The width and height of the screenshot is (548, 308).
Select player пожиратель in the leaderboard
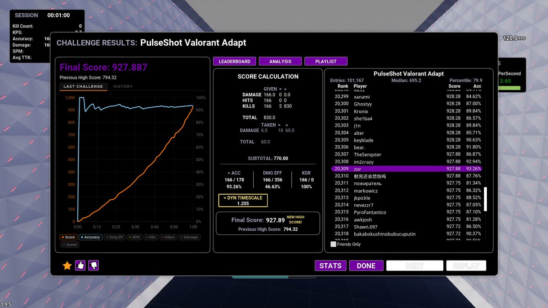[x=406, y=183]
